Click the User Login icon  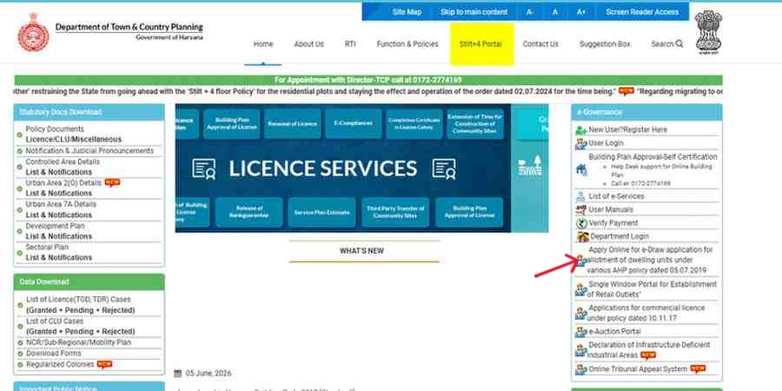(581, 143)
